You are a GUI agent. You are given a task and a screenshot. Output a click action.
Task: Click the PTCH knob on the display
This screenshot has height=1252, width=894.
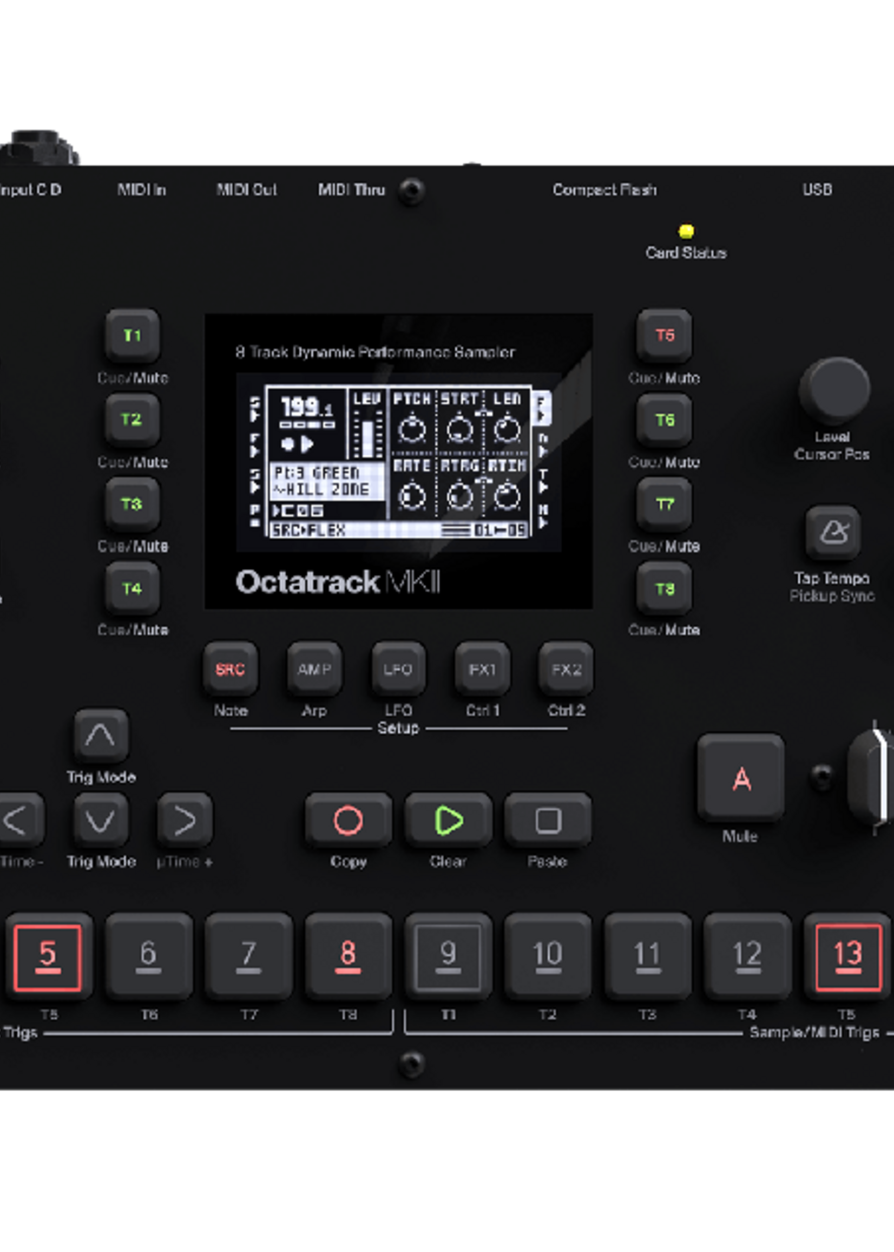coord(412,429)
